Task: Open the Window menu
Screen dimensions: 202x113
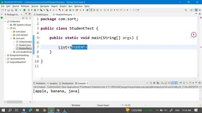Action: click(x=78, y=6)
